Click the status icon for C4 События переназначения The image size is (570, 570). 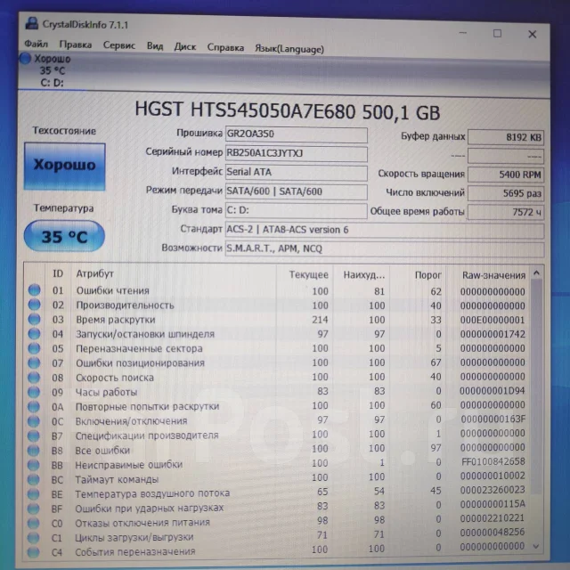[33, 552]
